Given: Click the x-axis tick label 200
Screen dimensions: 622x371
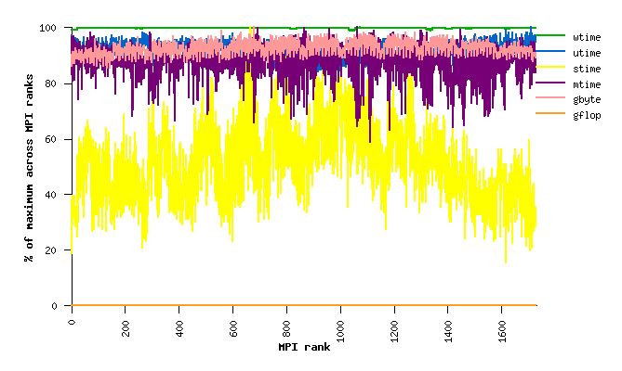Looking at the screenshot, I should (x=126, y=328).
